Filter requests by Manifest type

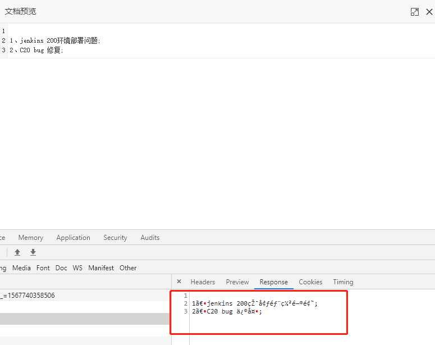click(x=101, y=268)
